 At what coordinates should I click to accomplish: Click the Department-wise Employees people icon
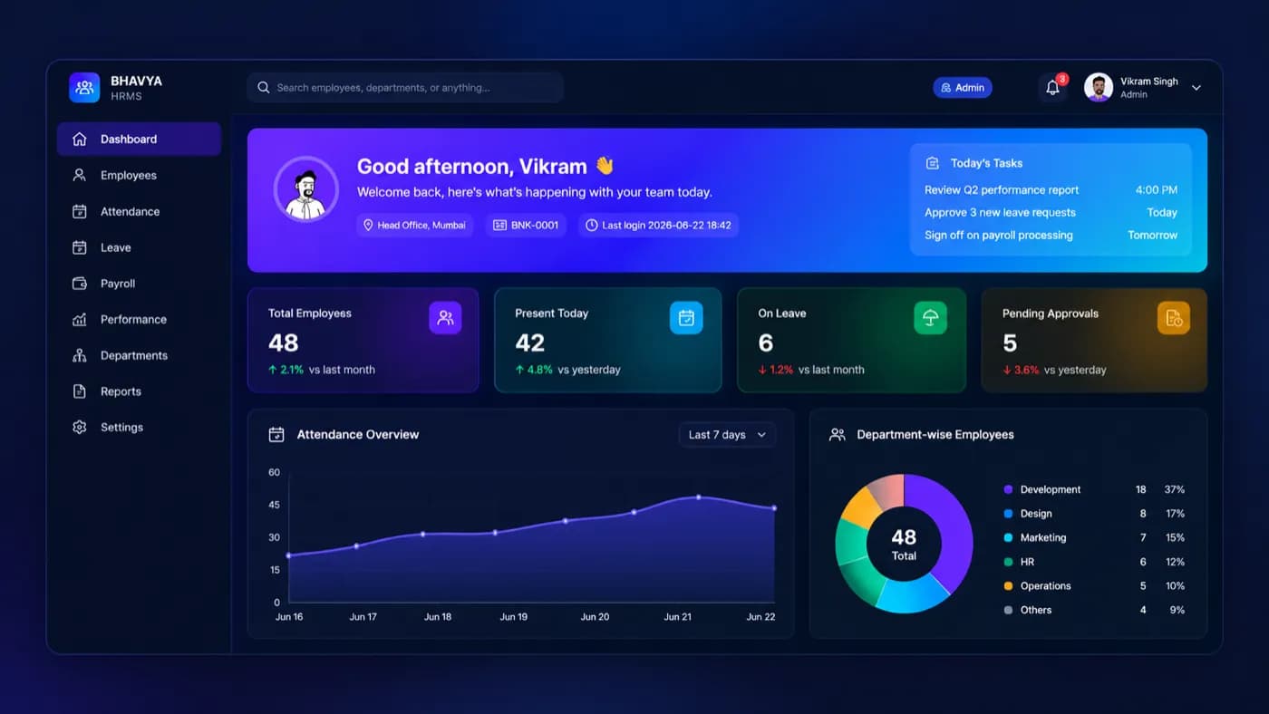(x=838, y=435)
